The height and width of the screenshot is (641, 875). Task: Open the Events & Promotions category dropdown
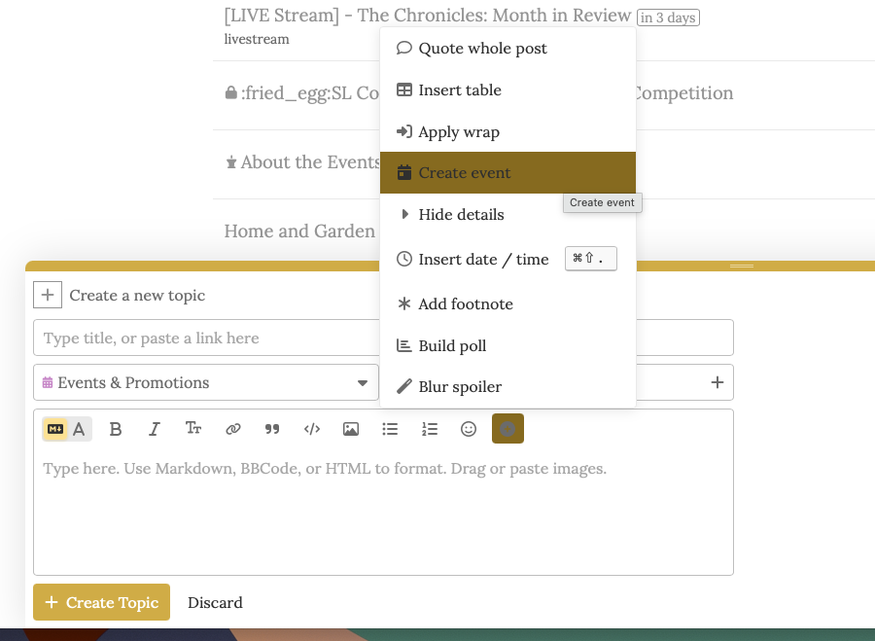pyautogui.click(x=205, y=382)
